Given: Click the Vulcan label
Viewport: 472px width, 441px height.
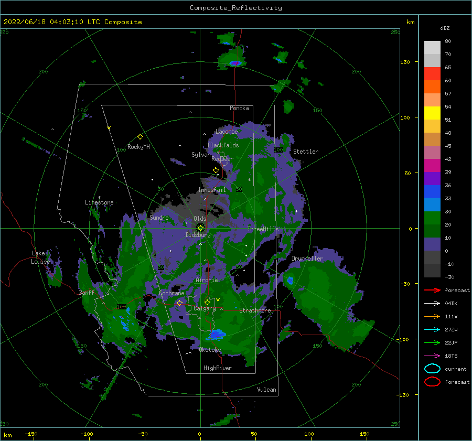Looking at the screenshot, I should [x=267, y=390].
